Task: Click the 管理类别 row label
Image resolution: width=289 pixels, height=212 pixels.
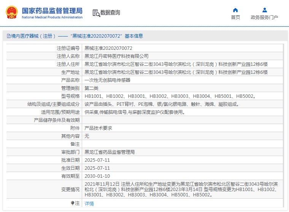Action: click(x=70, y=88)
